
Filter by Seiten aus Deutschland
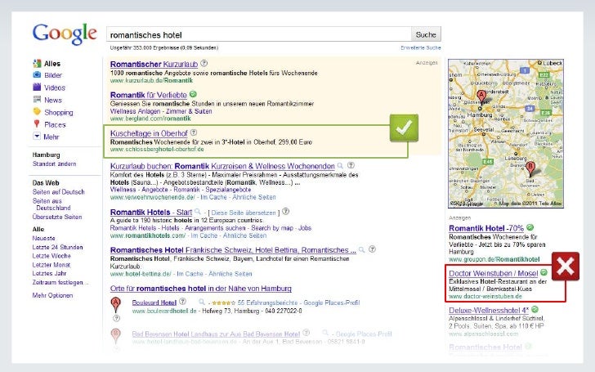pos(51,204)
